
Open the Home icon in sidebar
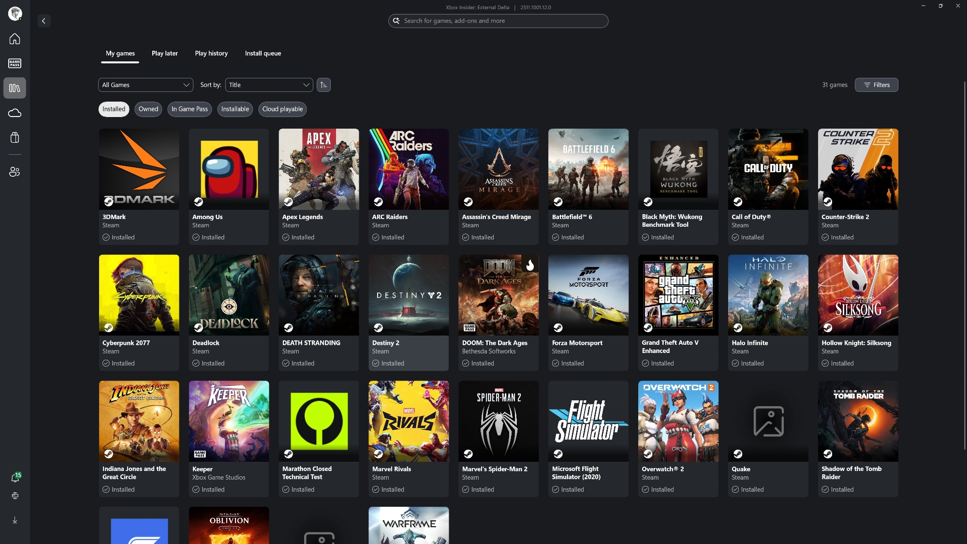[15, 39]
